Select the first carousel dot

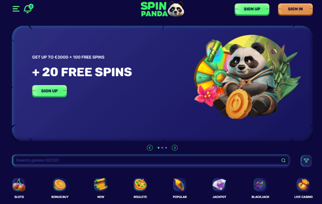pyautogui.click(x=158, y=148)
